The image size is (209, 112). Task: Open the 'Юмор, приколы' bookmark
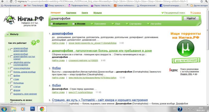[x=55, y=5]
